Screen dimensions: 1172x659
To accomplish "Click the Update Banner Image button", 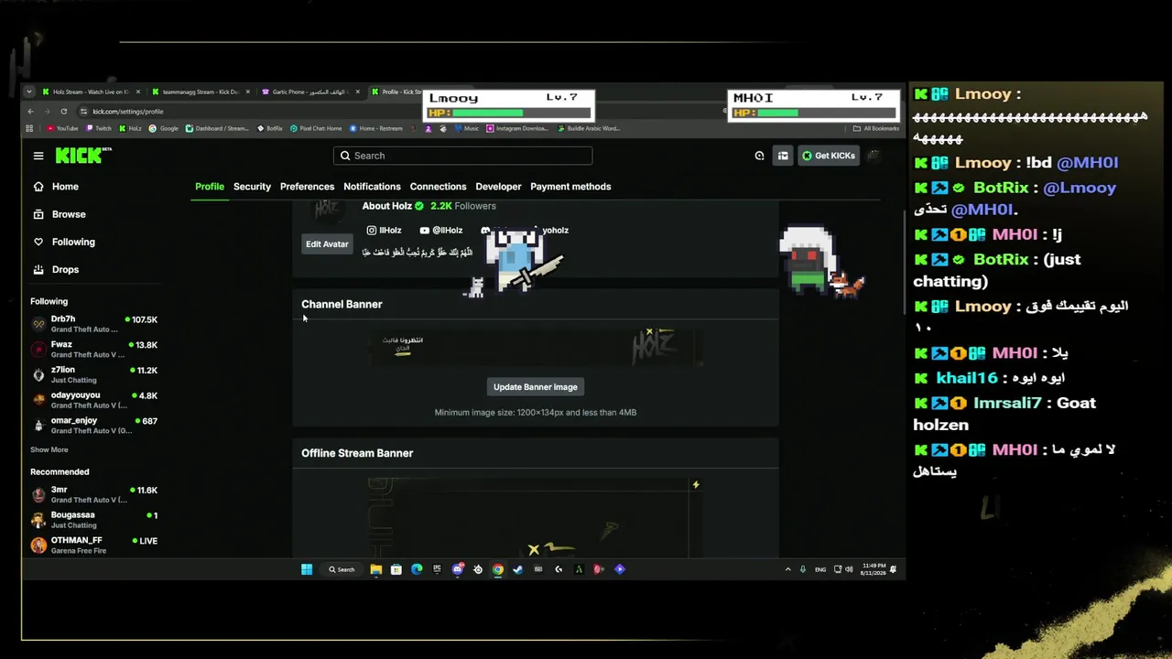I will point(536,387).
